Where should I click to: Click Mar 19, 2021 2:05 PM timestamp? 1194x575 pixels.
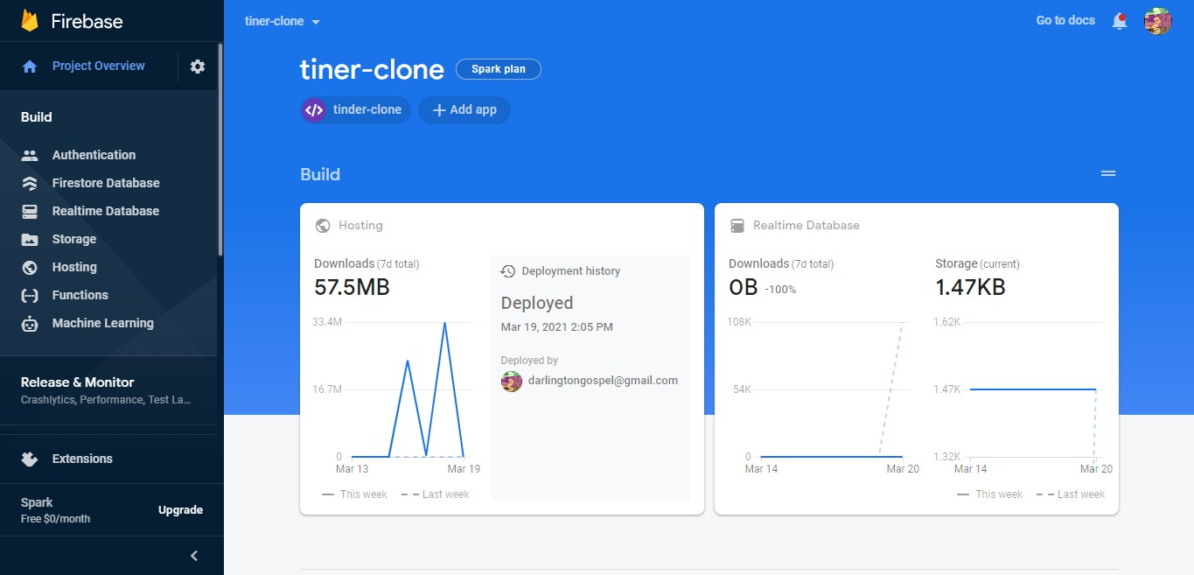tap(556, 327)
